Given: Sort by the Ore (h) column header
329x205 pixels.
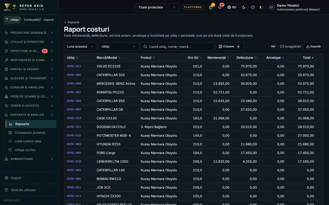Looking at the screenshot, I should coord(195,58).
